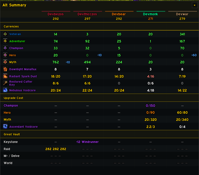Click the Restored Coffer Key label
Image resolution: width=199 pixels, height=175 pixels.
coord(21,83)
